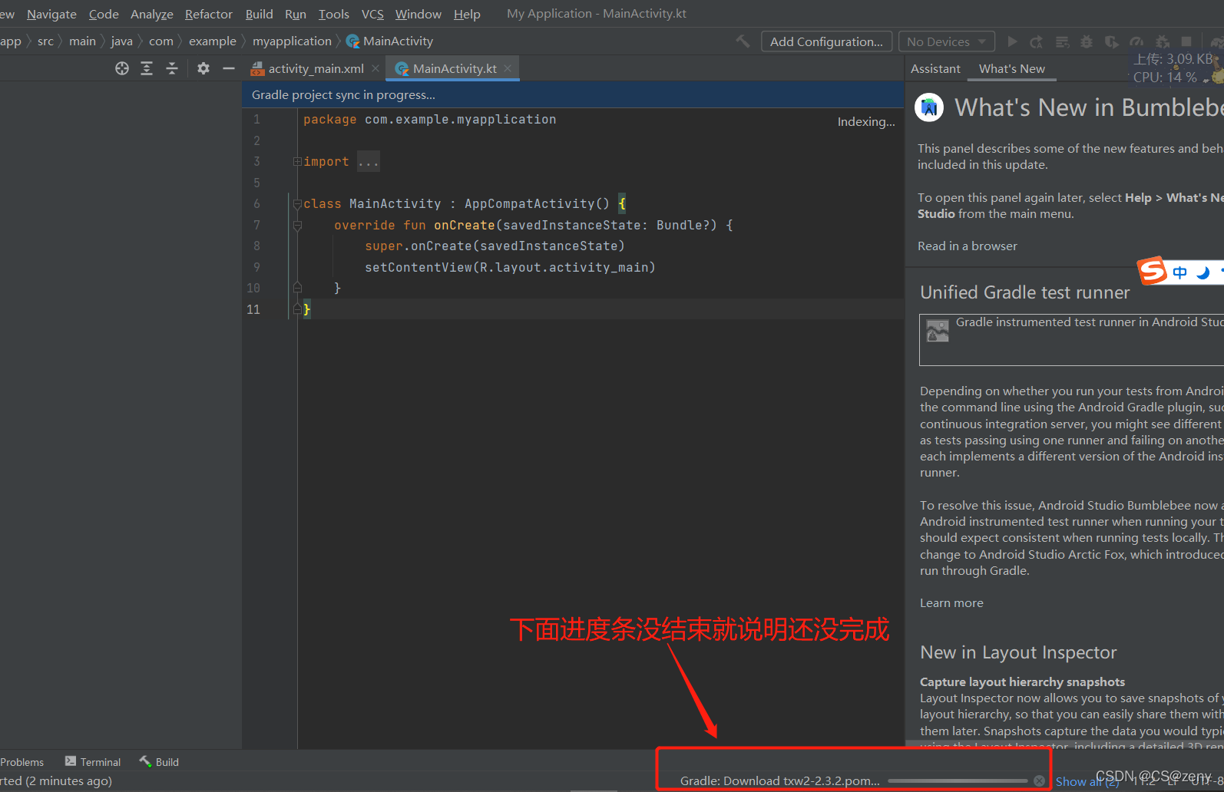Open the No Devices dropdown
This screenshot has height=792, width=1224.
click(x=947, y=41)
